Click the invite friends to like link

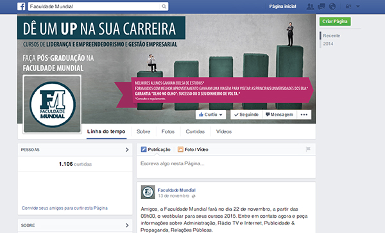coord(65,208)
